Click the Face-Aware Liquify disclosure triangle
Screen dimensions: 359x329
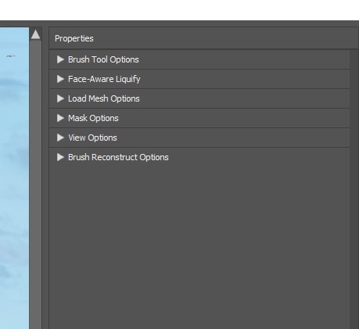click(x=60, y=79)
